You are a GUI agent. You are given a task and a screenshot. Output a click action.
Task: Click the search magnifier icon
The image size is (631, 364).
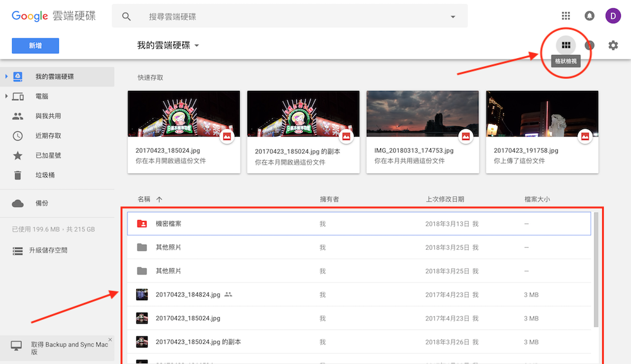click(x=127, y=15)
